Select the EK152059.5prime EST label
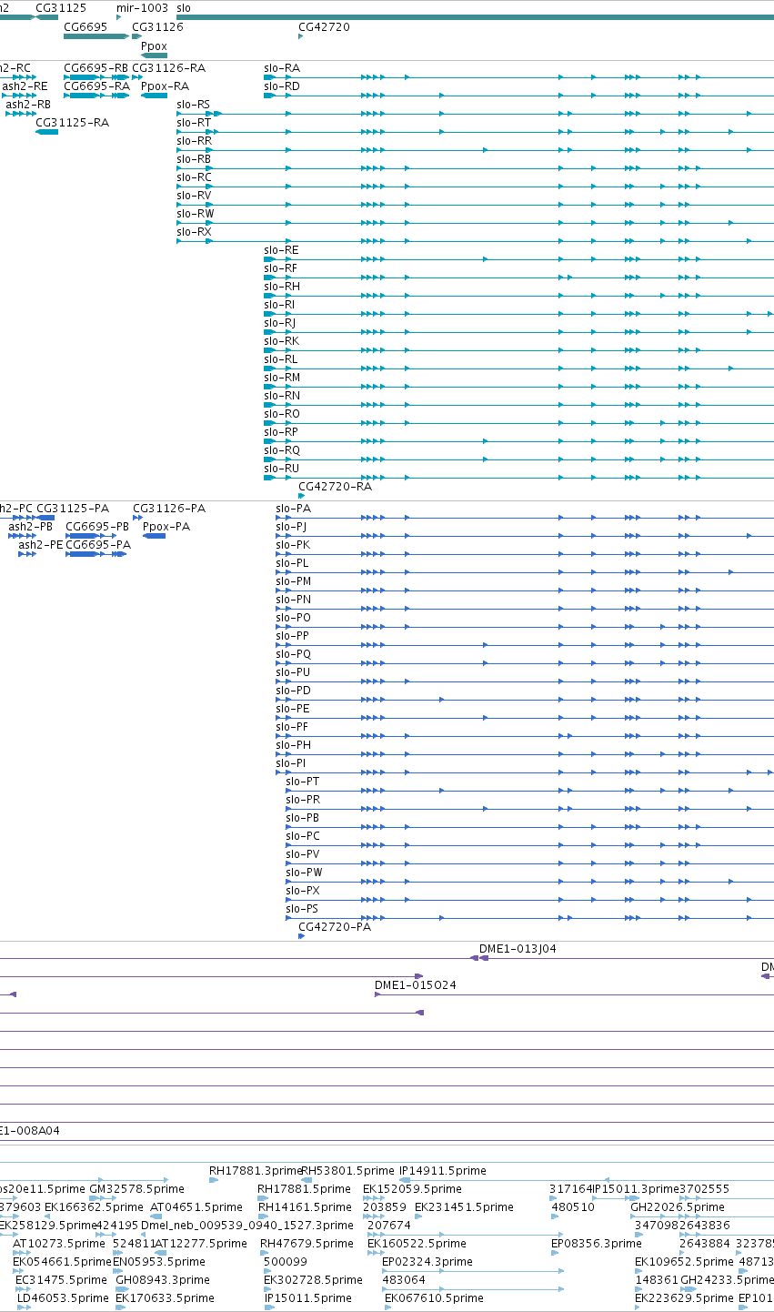Screen dimensions: 774x1312 coord(412,1189)
